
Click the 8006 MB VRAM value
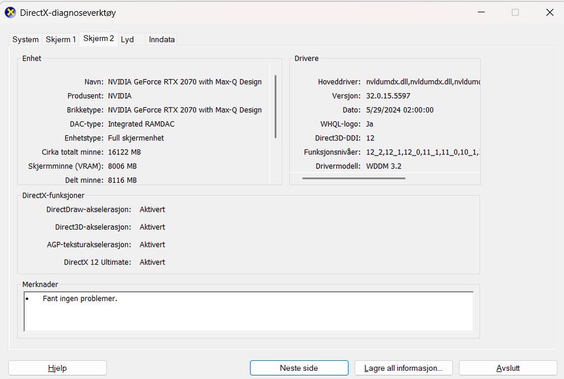pos(122,166)
